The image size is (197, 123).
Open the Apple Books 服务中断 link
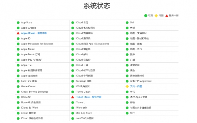click(34, 33)
